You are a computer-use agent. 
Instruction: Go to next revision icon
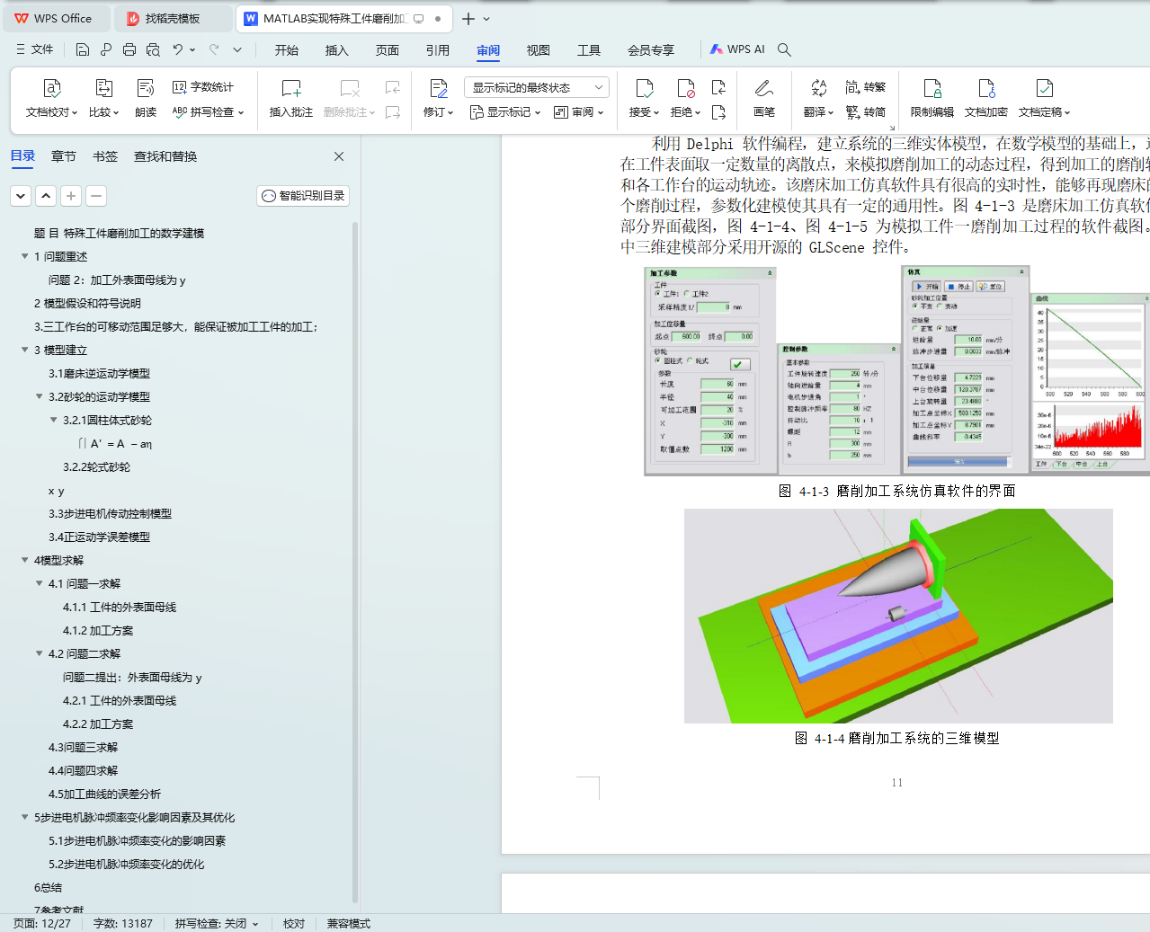[x=718, y=112]
